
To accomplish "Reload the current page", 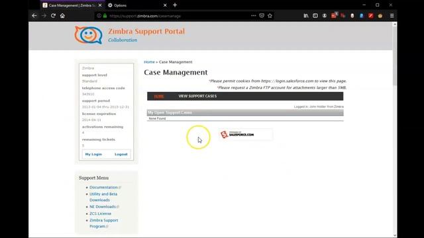I will pos(53,16).
